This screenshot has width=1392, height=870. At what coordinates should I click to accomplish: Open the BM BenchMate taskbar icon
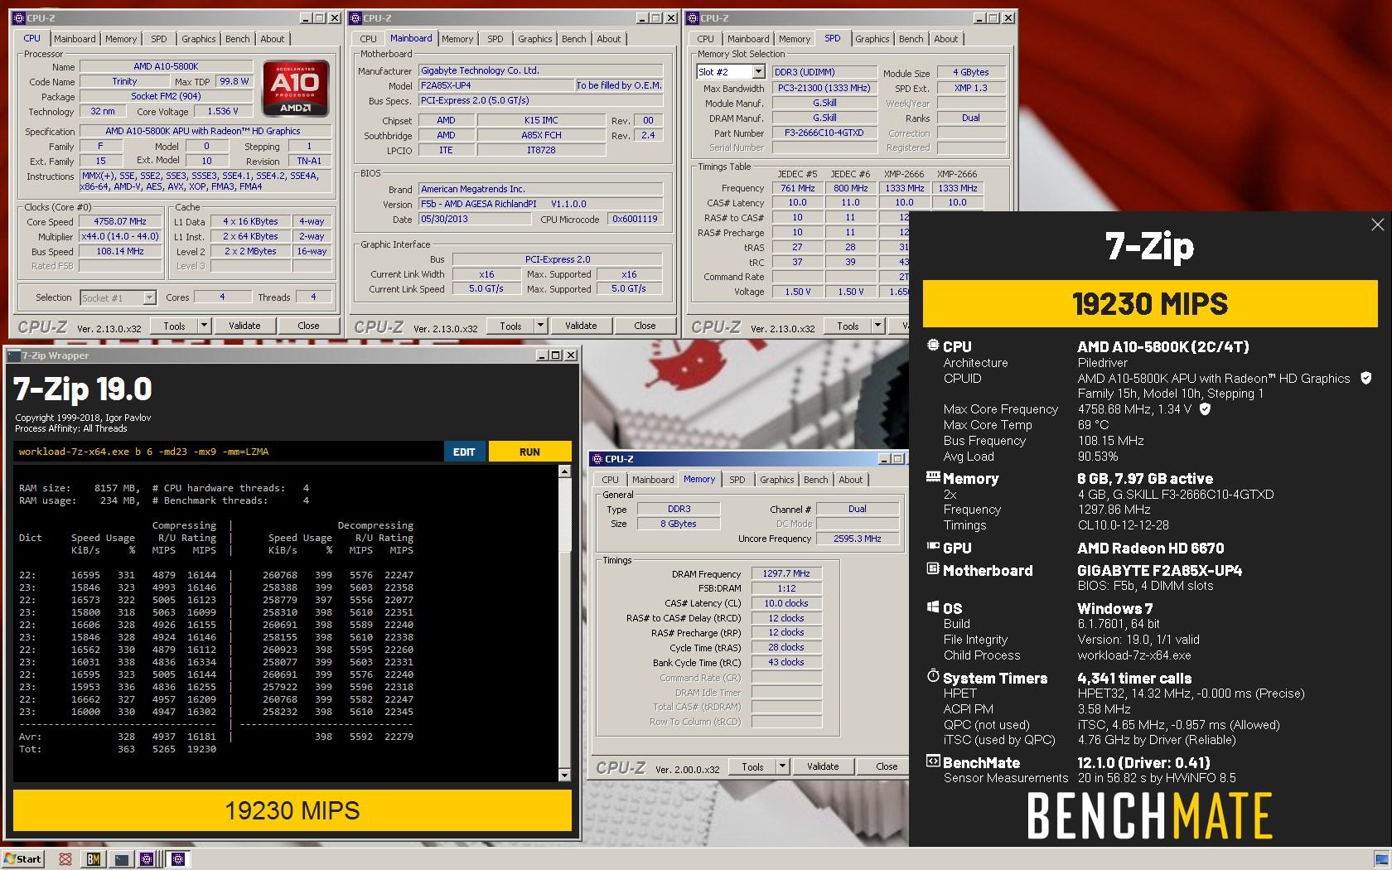(x=94, y=858)
